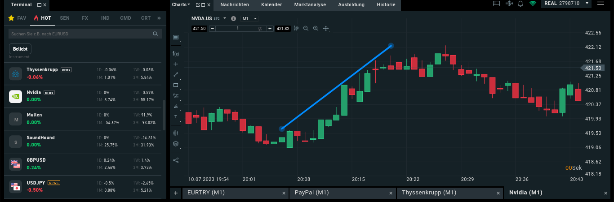Image resolution: width=614 pixels, height=202 pixels.
Task: Add a new chart tab
Action: pos(175,193)
